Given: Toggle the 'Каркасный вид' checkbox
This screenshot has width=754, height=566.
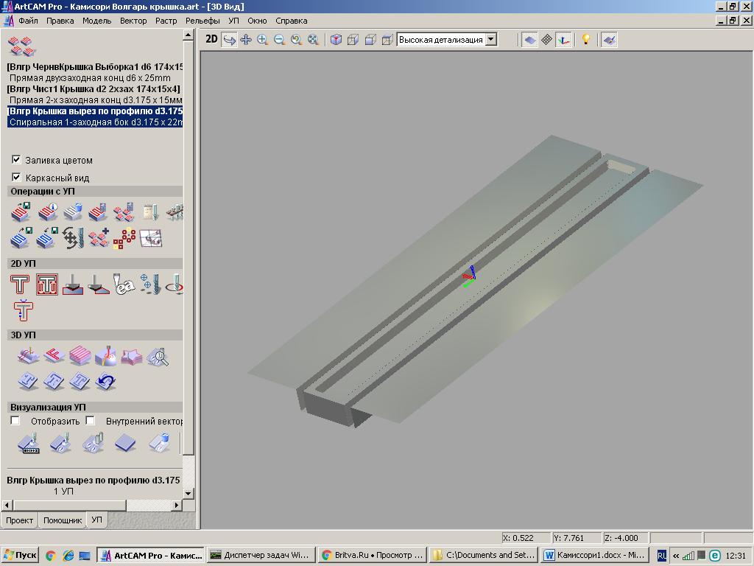Looking at the screenshot, I should tap(16, 178).
